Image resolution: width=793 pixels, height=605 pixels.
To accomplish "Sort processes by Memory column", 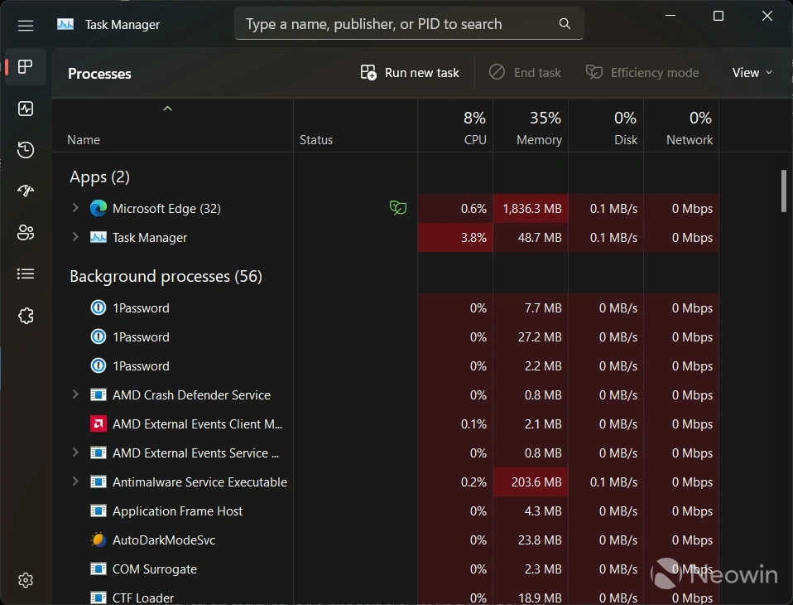I will (x=531, y=127).
